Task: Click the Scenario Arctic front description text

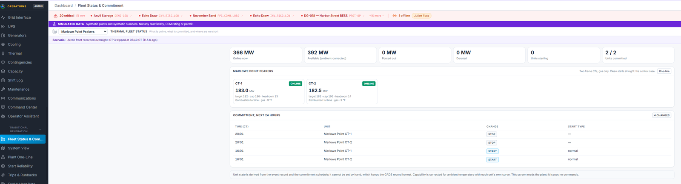Action: [x=112, y=40]
